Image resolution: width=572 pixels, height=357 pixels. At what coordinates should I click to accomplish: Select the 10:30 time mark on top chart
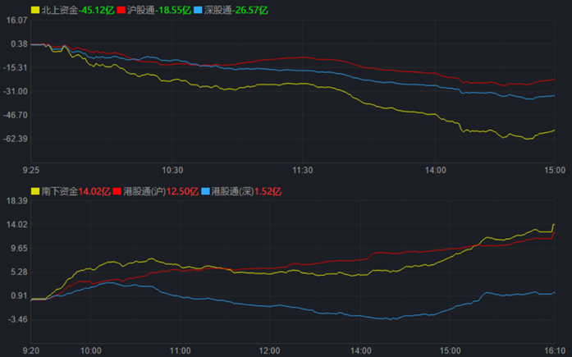(172, 170)
